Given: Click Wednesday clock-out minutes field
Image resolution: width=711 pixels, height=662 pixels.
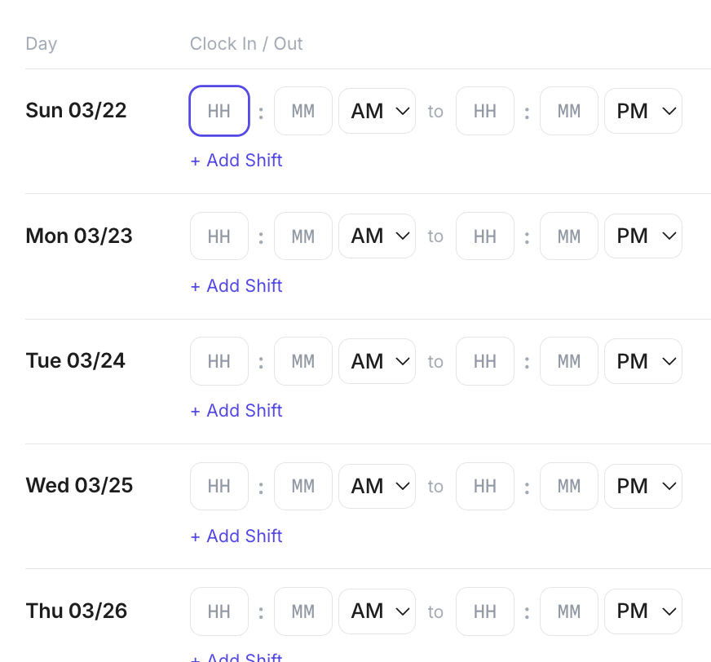Looking at the screenshot, I should pyautogui.click(x=569, y=487).
